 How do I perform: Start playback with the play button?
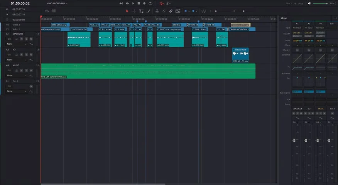pos(133,3)
